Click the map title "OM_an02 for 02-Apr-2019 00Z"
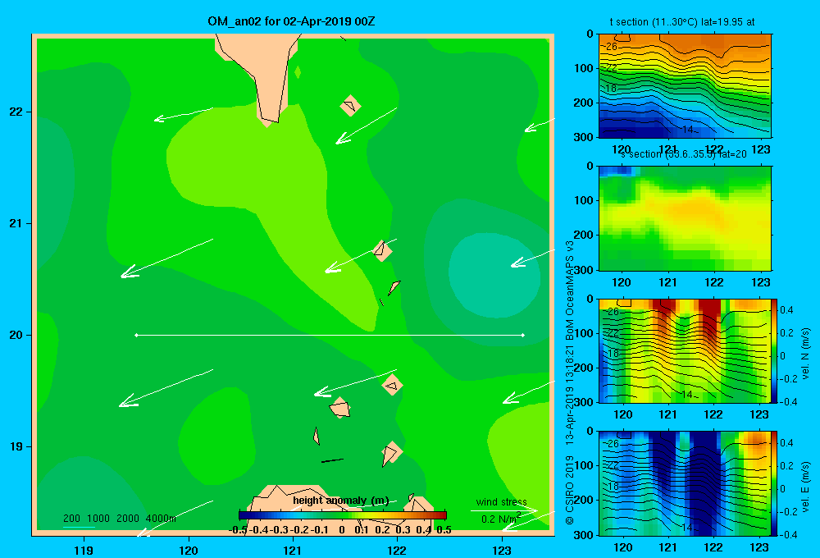 point(291,21)
